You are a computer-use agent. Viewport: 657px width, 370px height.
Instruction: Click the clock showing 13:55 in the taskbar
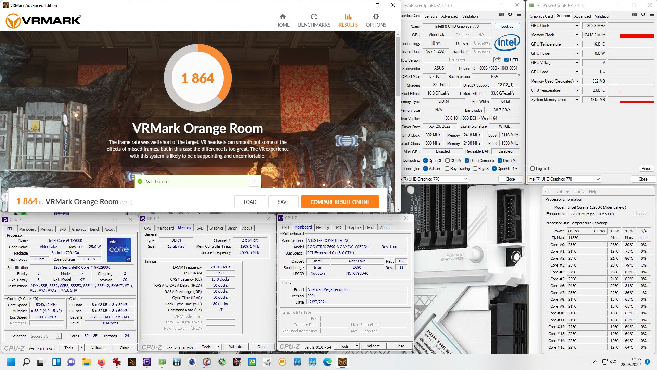tap(636, 359)
